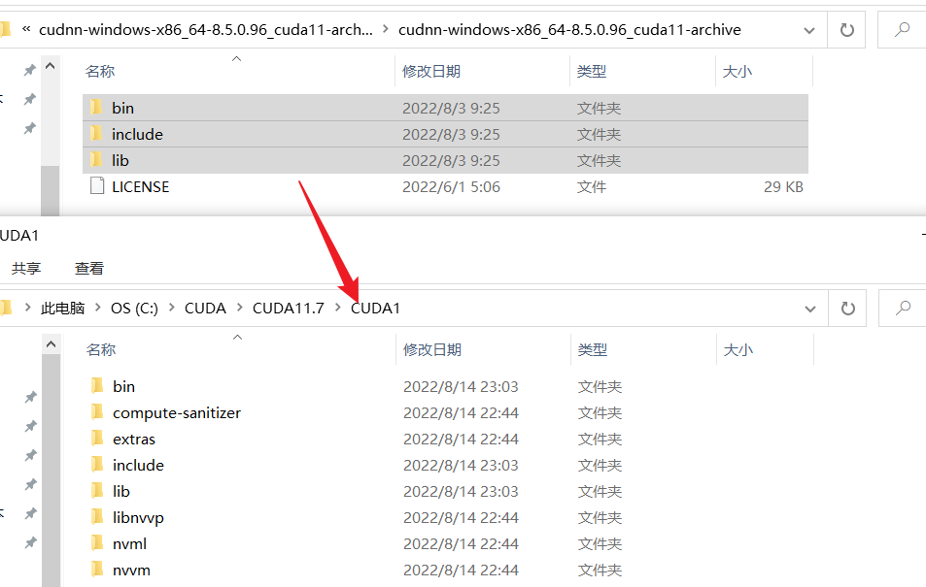
Task: Click the refresh button in the top window
Action: [847, 30]
